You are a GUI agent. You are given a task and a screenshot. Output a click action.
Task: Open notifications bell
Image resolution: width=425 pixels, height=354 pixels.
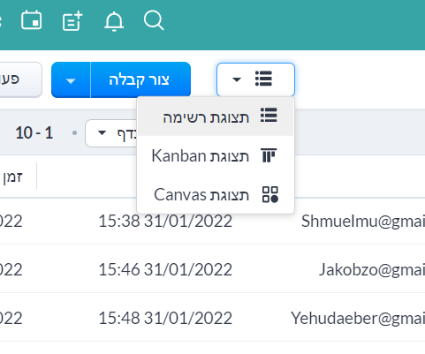point(114,21)
